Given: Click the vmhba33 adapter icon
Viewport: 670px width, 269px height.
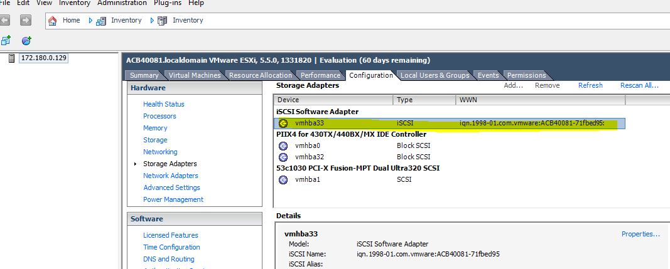Looking at the screenshot, I should [283, 124].
